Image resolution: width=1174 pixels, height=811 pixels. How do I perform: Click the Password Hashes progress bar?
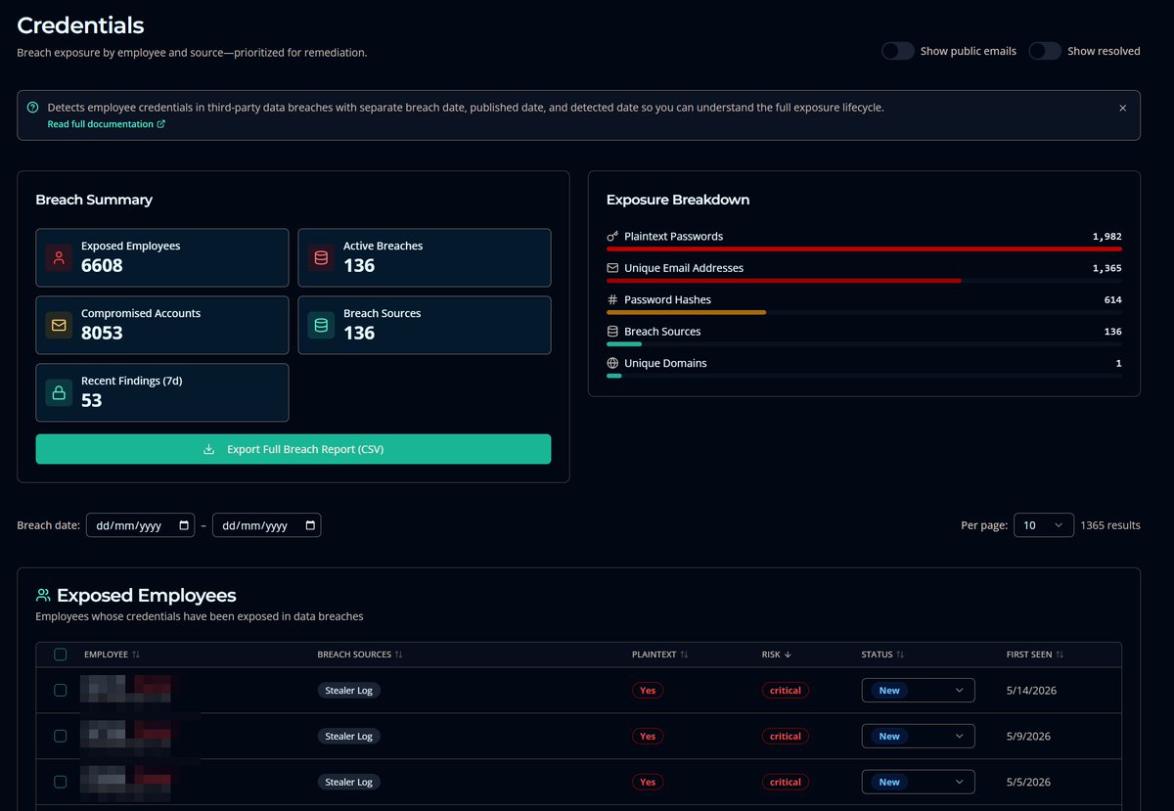[x=864, y=312]
